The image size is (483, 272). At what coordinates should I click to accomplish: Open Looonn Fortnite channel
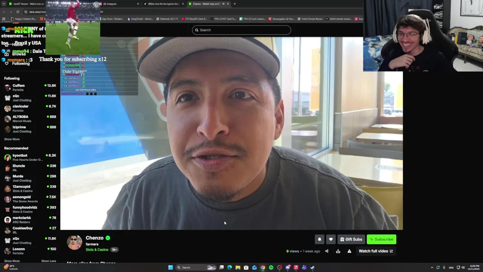30,251
